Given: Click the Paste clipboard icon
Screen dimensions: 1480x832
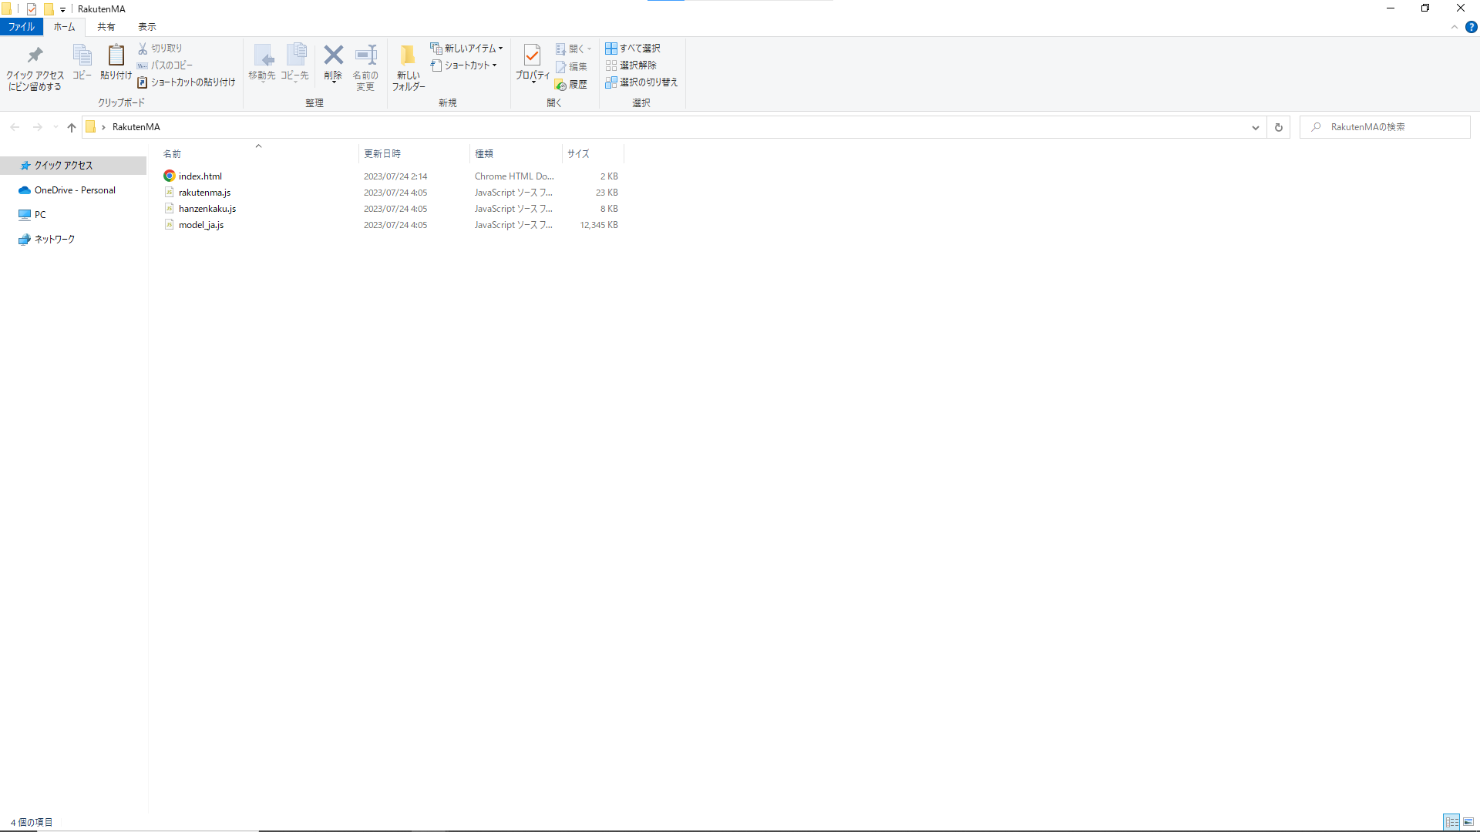Looking at the screenshot, I should (x=116, y=56).
